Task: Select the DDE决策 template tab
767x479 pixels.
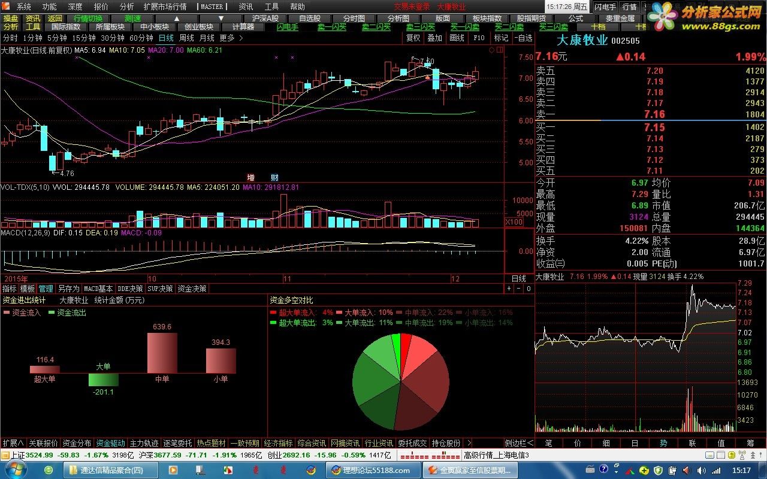Action: pos(130,289)
